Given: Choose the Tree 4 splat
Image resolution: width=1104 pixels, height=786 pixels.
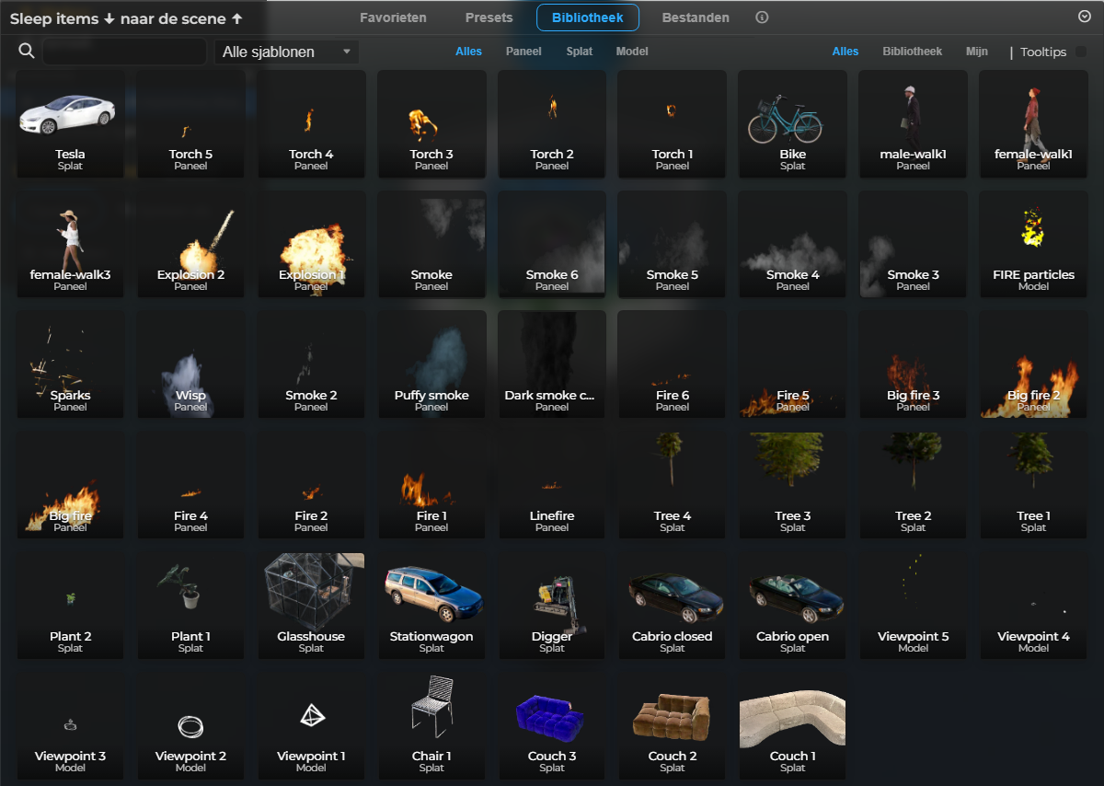Looking at the screenshot, I should 673,485.
